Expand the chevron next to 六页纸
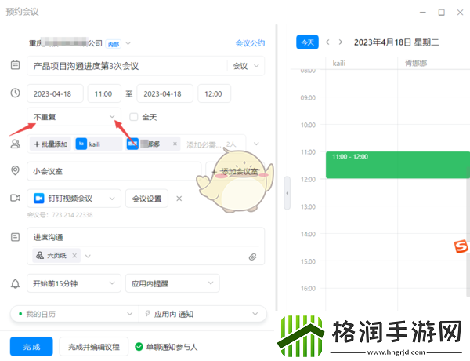The width and height of the screenshot is (470, 361). 88,256
